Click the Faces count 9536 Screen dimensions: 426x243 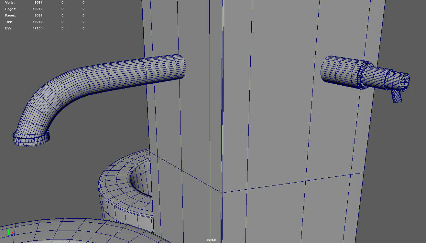point(38,16)
